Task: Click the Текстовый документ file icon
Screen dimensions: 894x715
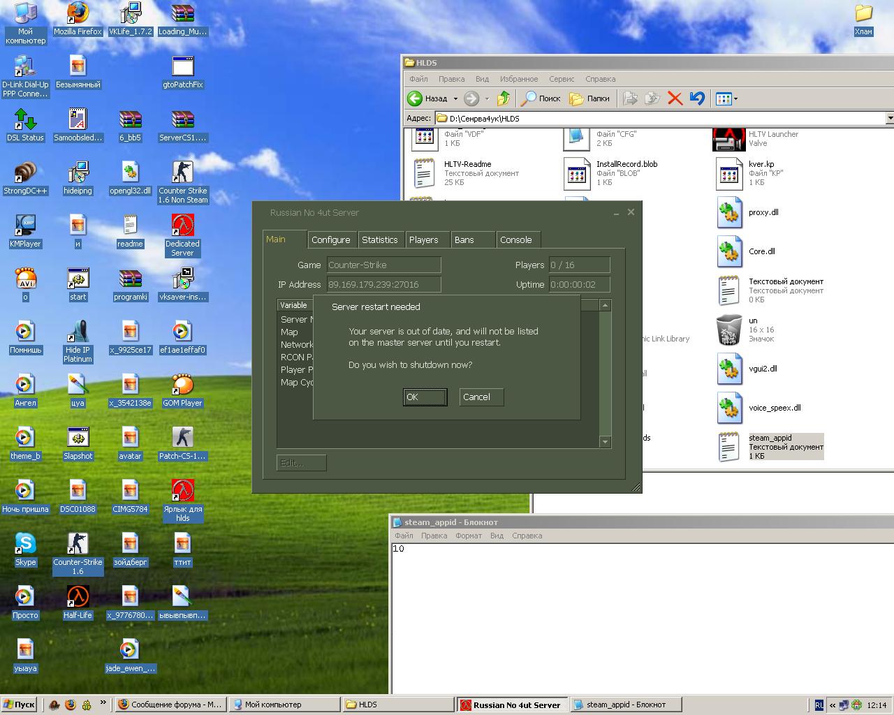Action: tap(729, 290)
